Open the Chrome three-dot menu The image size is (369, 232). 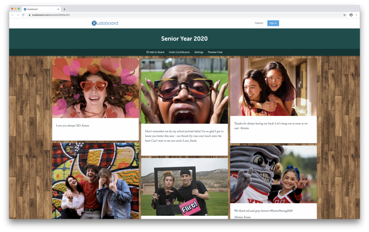356,15
